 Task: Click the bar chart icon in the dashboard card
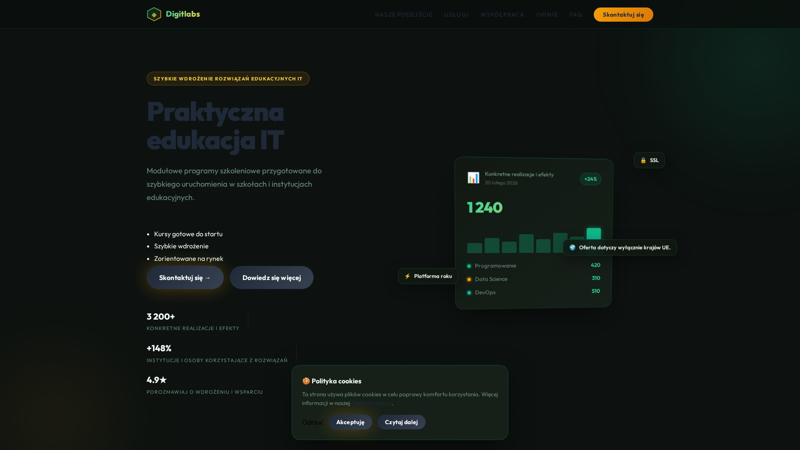473,178
